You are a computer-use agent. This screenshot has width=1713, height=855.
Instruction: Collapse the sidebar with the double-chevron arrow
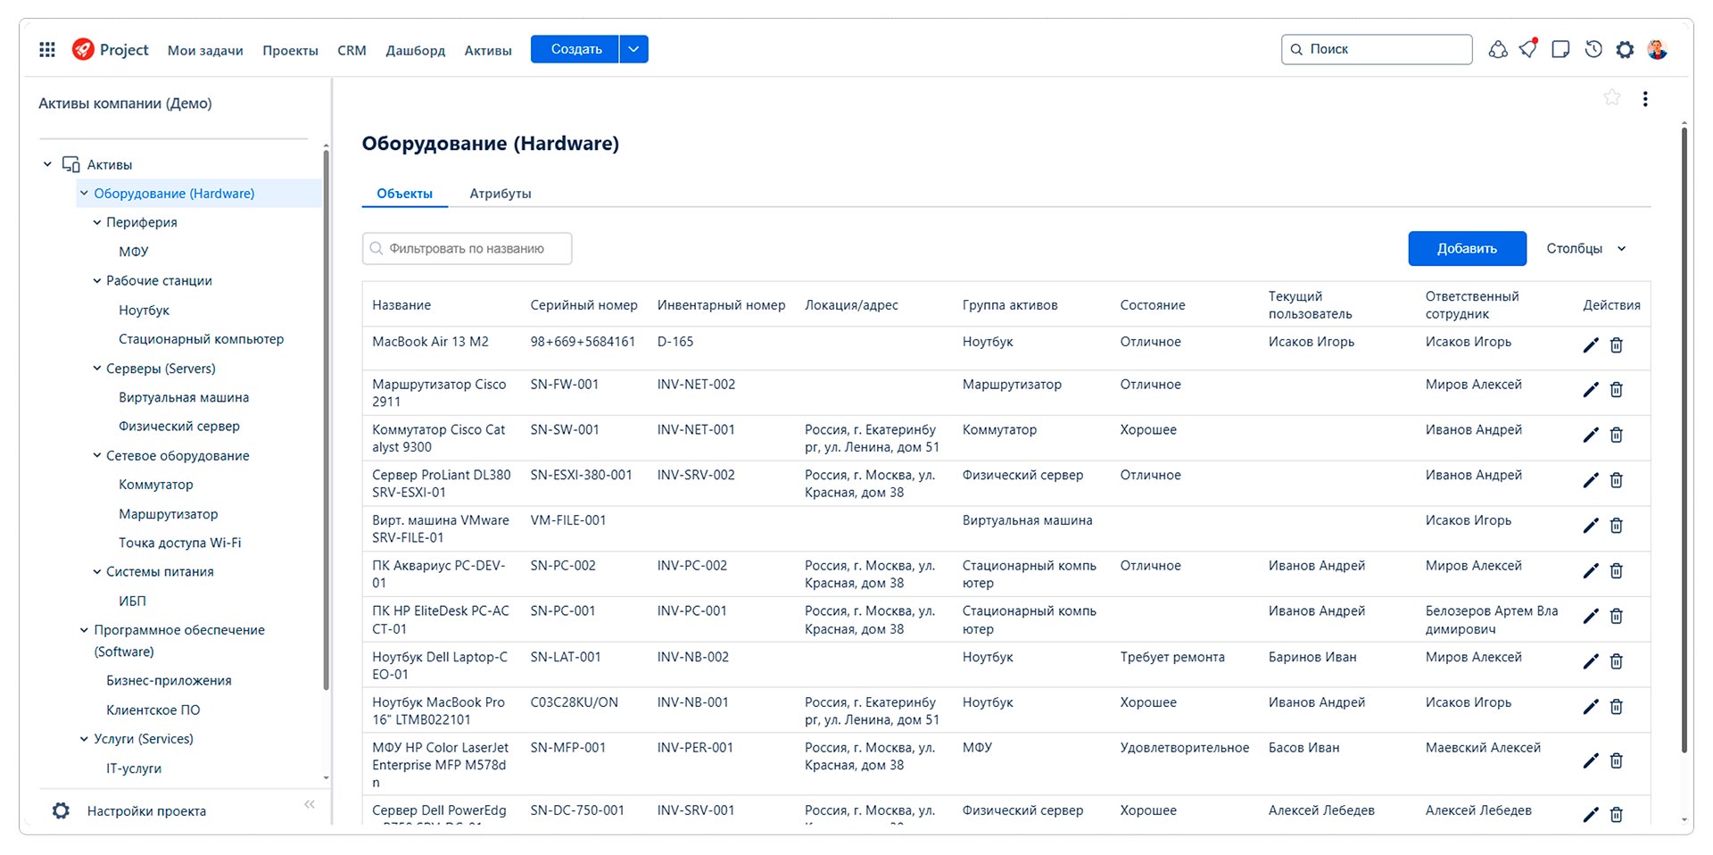click(309, 804)
